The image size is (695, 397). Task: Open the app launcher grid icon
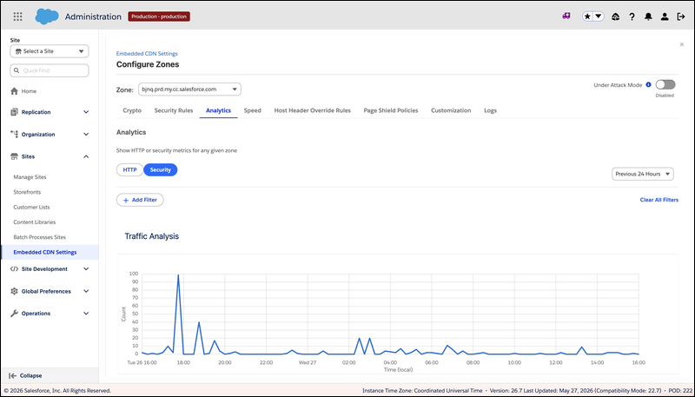(x=17, y=17)
